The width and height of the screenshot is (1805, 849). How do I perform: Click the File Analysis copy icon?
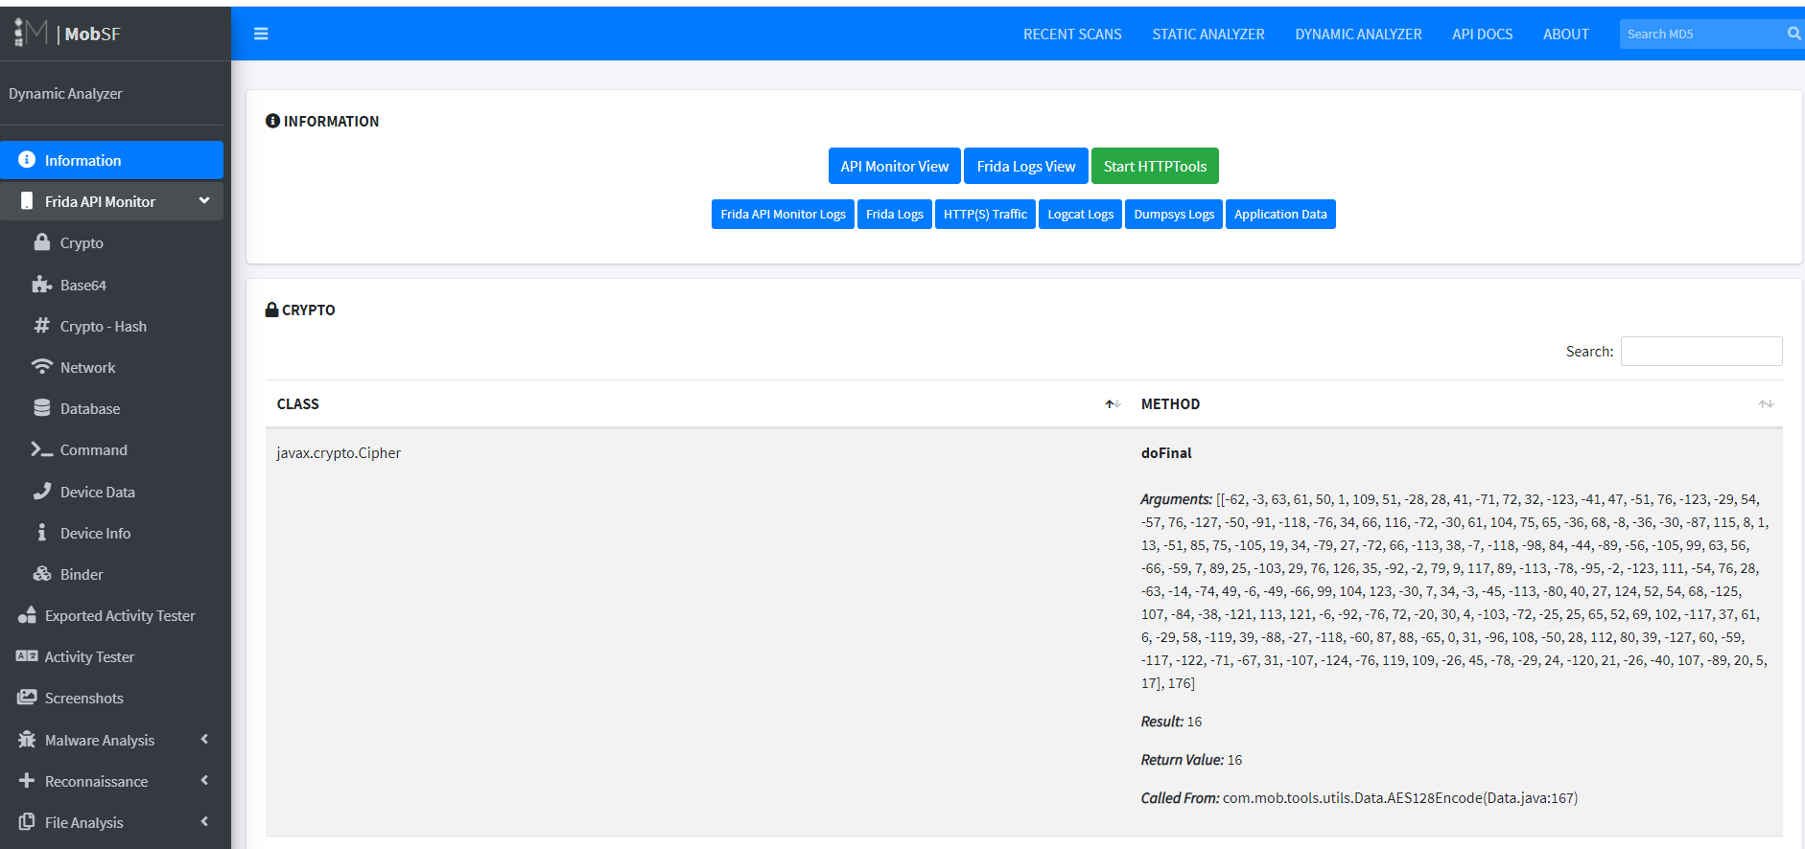tap(27, 822)
